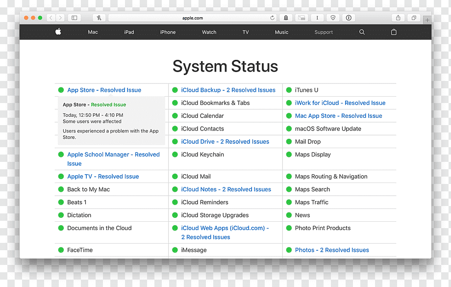Open the shopping bag icon
This screenshot has height=287, width=451.
(394, 32)
